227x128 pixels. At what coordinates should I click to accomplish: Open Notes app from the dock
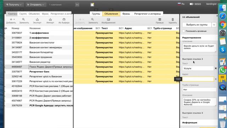[x=223, y=41]
